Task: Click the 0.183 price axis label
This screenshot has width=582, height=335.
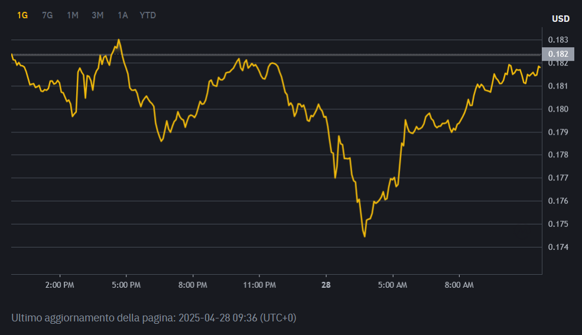Action: coord(558,40)
